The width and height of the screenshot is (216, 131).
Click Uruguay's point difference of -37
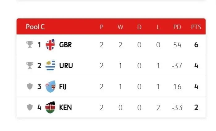click(177, 65)
